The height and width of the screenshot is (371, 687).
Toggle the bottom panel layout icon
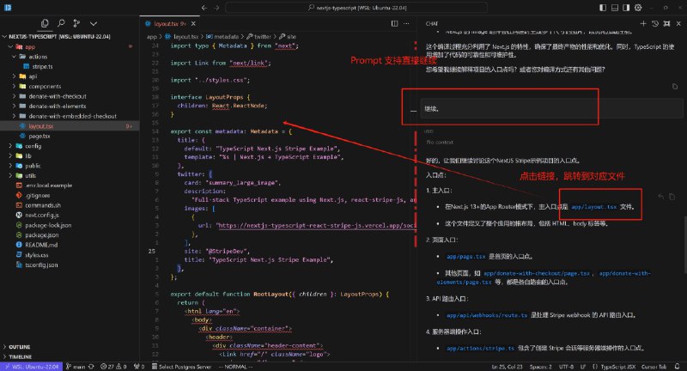615,8
